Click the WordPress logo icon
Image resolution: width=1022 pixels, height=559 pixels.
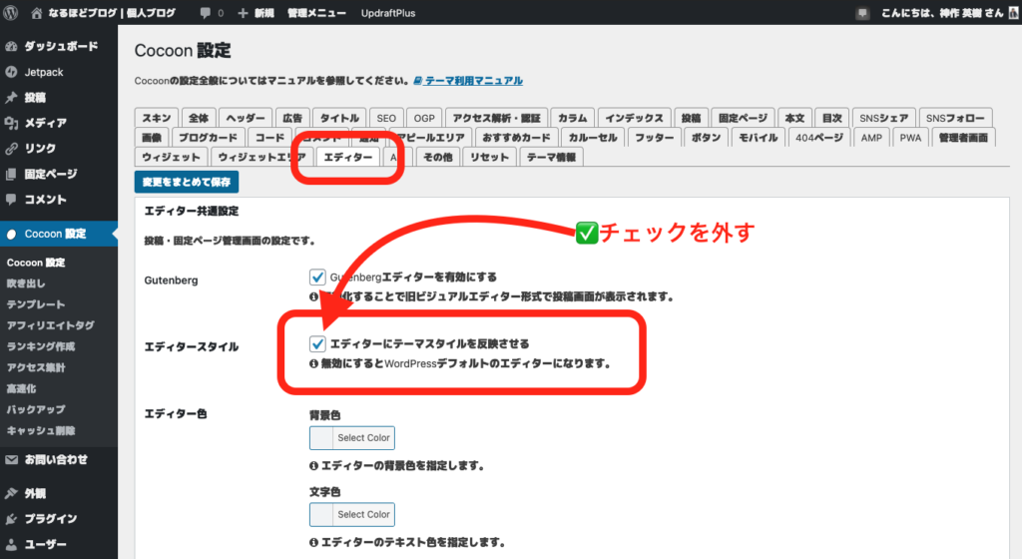10,12
